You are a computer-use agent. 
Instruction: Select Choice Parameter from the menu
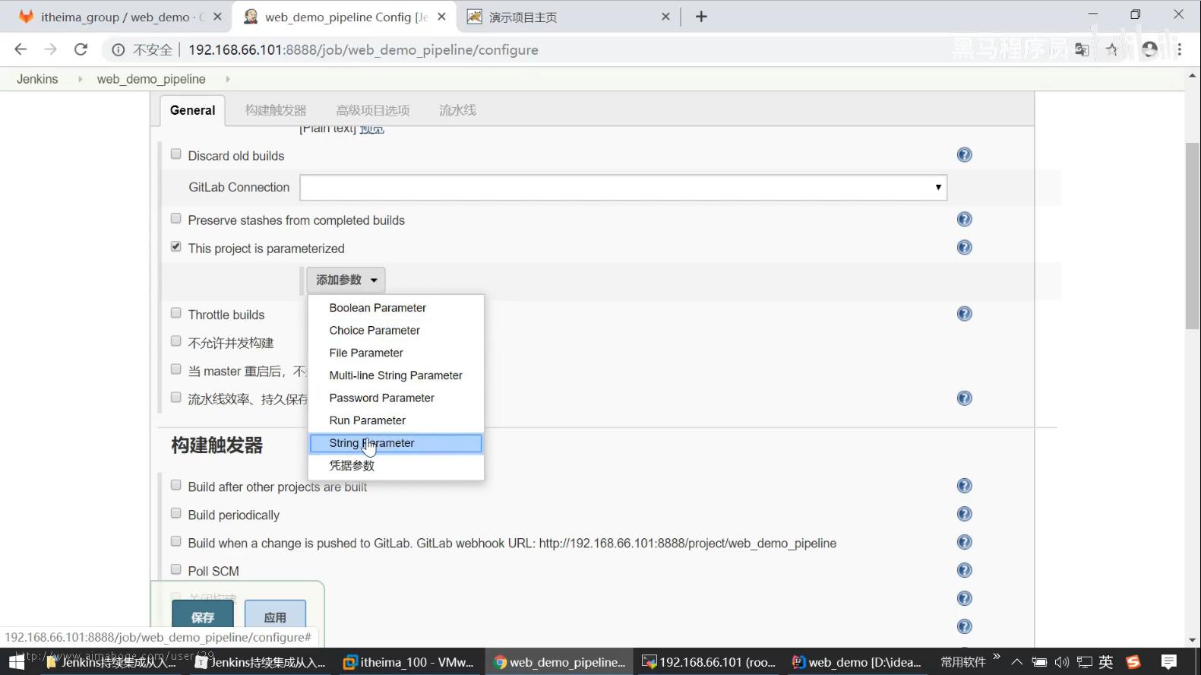pos(396,331)
